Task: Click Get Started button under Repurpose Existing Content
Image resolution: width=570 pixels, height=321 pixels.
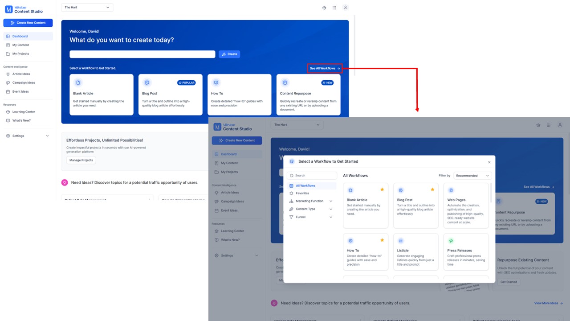Action: [509, 282]
